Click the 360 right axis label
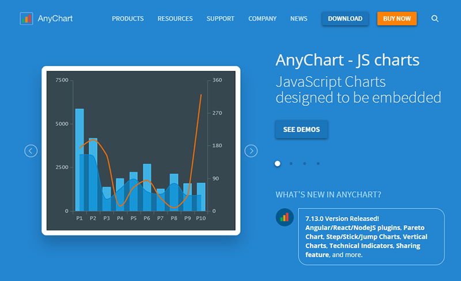 coord(217,80)
